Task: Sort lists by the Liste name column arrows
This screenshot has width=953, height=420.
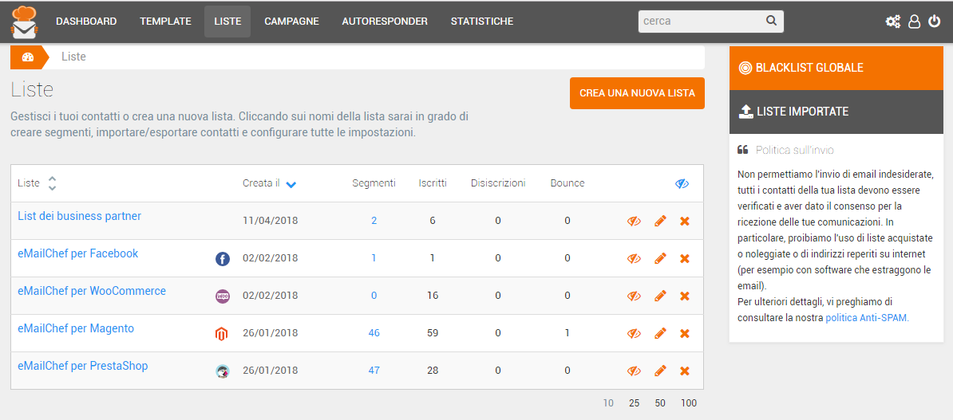Action: pyautogui.click(x=53, y=183)
